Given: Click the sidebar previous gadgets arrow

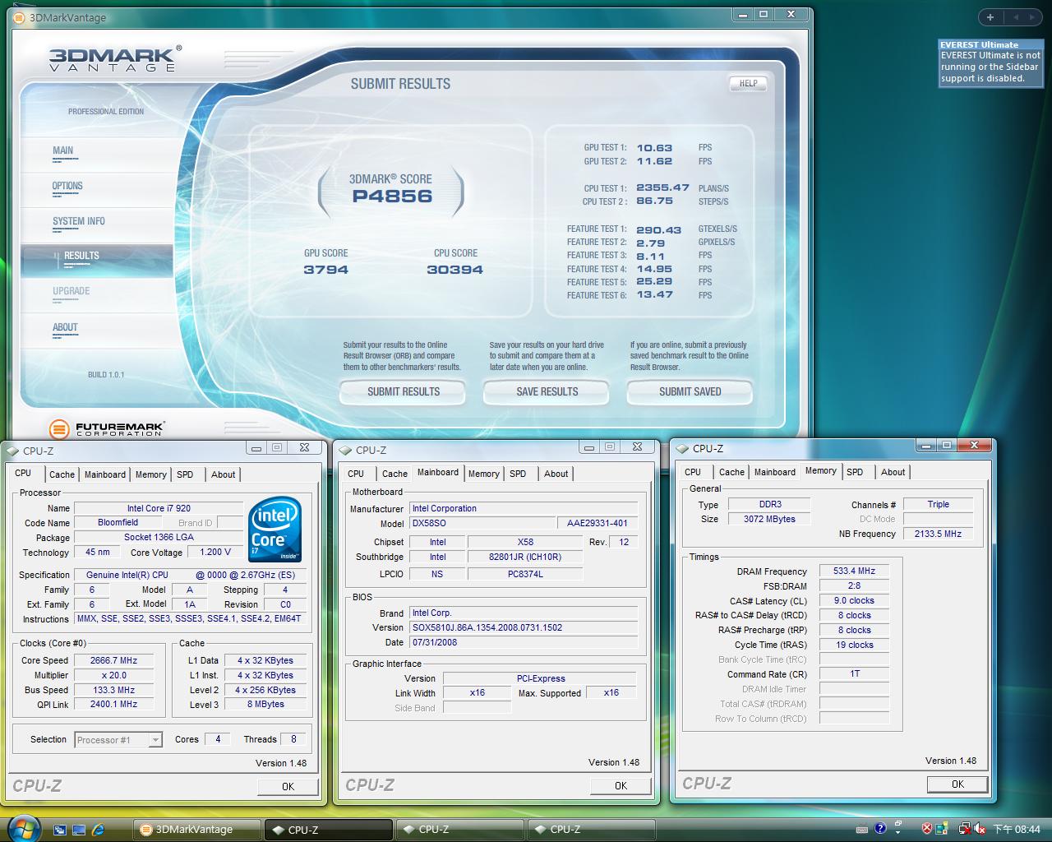Looking at the screenshot, I should coord(1016,16).
